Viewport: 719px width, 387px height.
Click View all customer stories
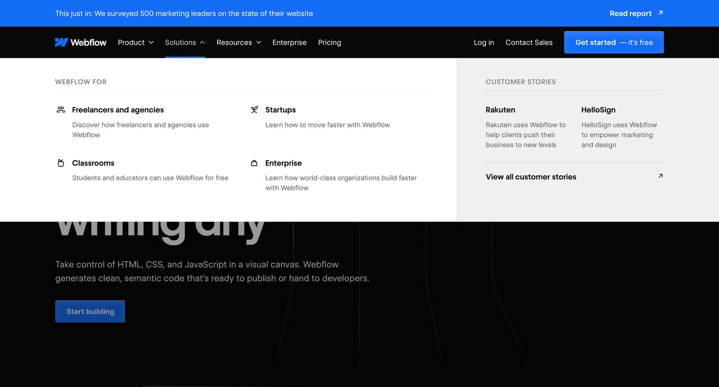click(531, 177)
